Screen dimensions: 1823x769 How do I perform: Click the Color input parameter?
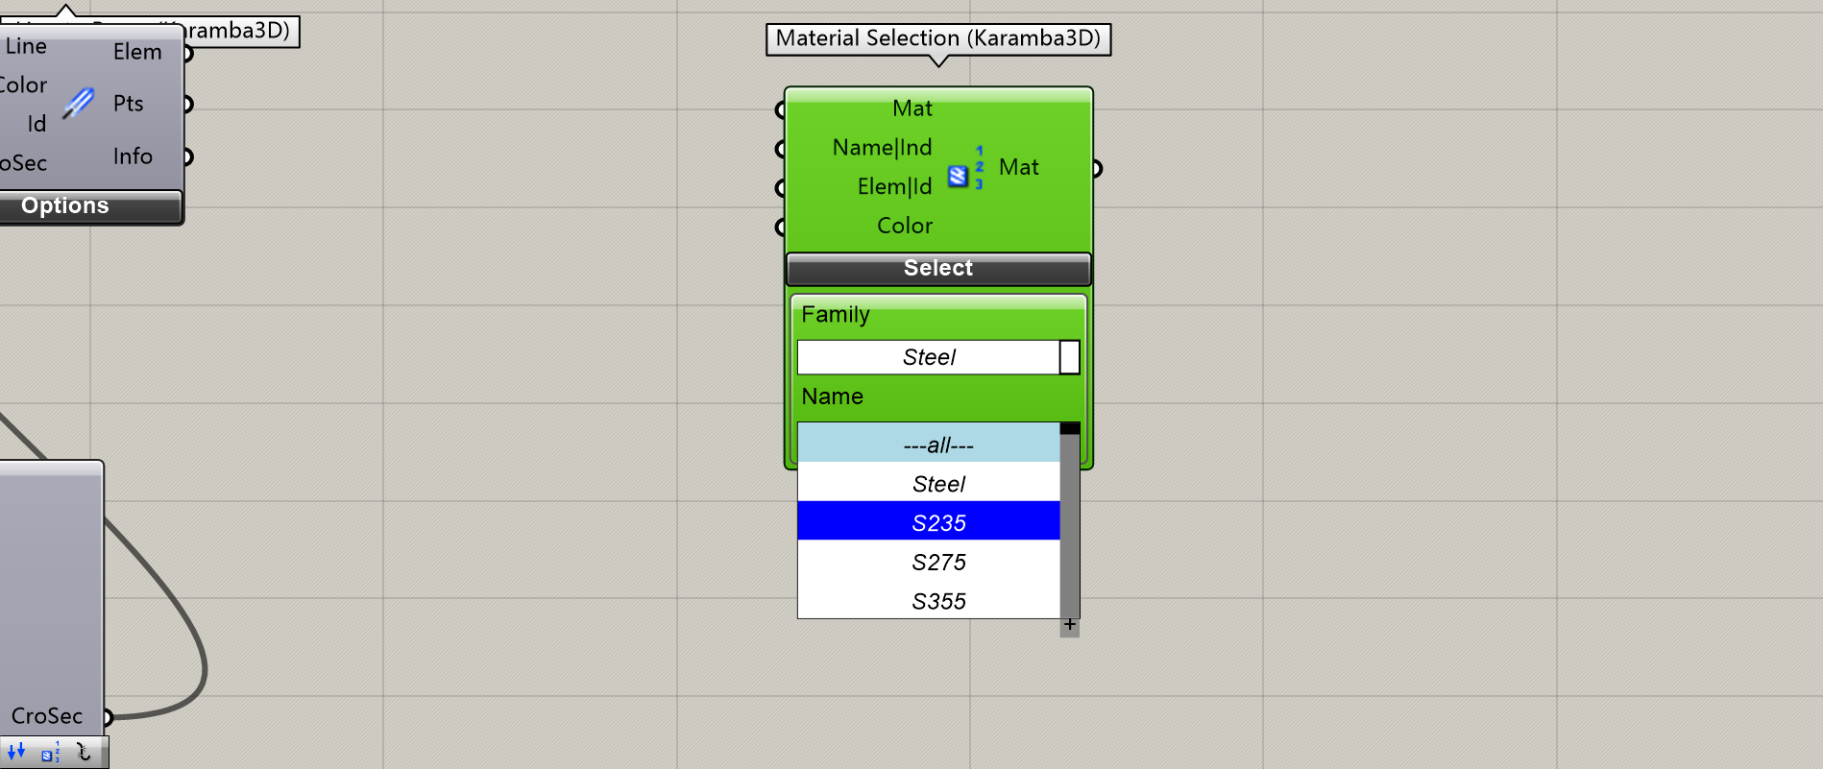[904, 226]
